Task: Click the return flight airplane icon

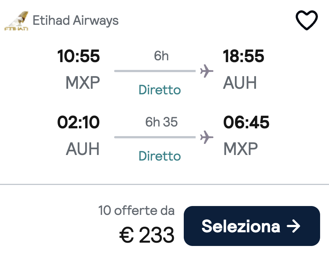Action: pos(206,137)
